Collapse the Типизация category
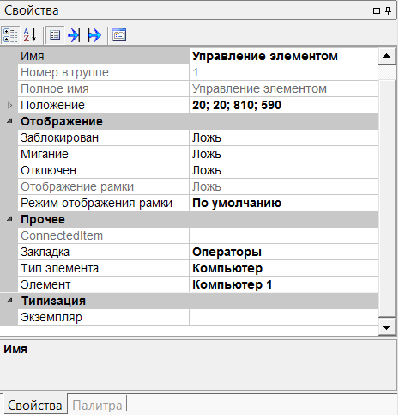Image resolution: width=399 pixels, height=415 pixels. coord(9,301)
